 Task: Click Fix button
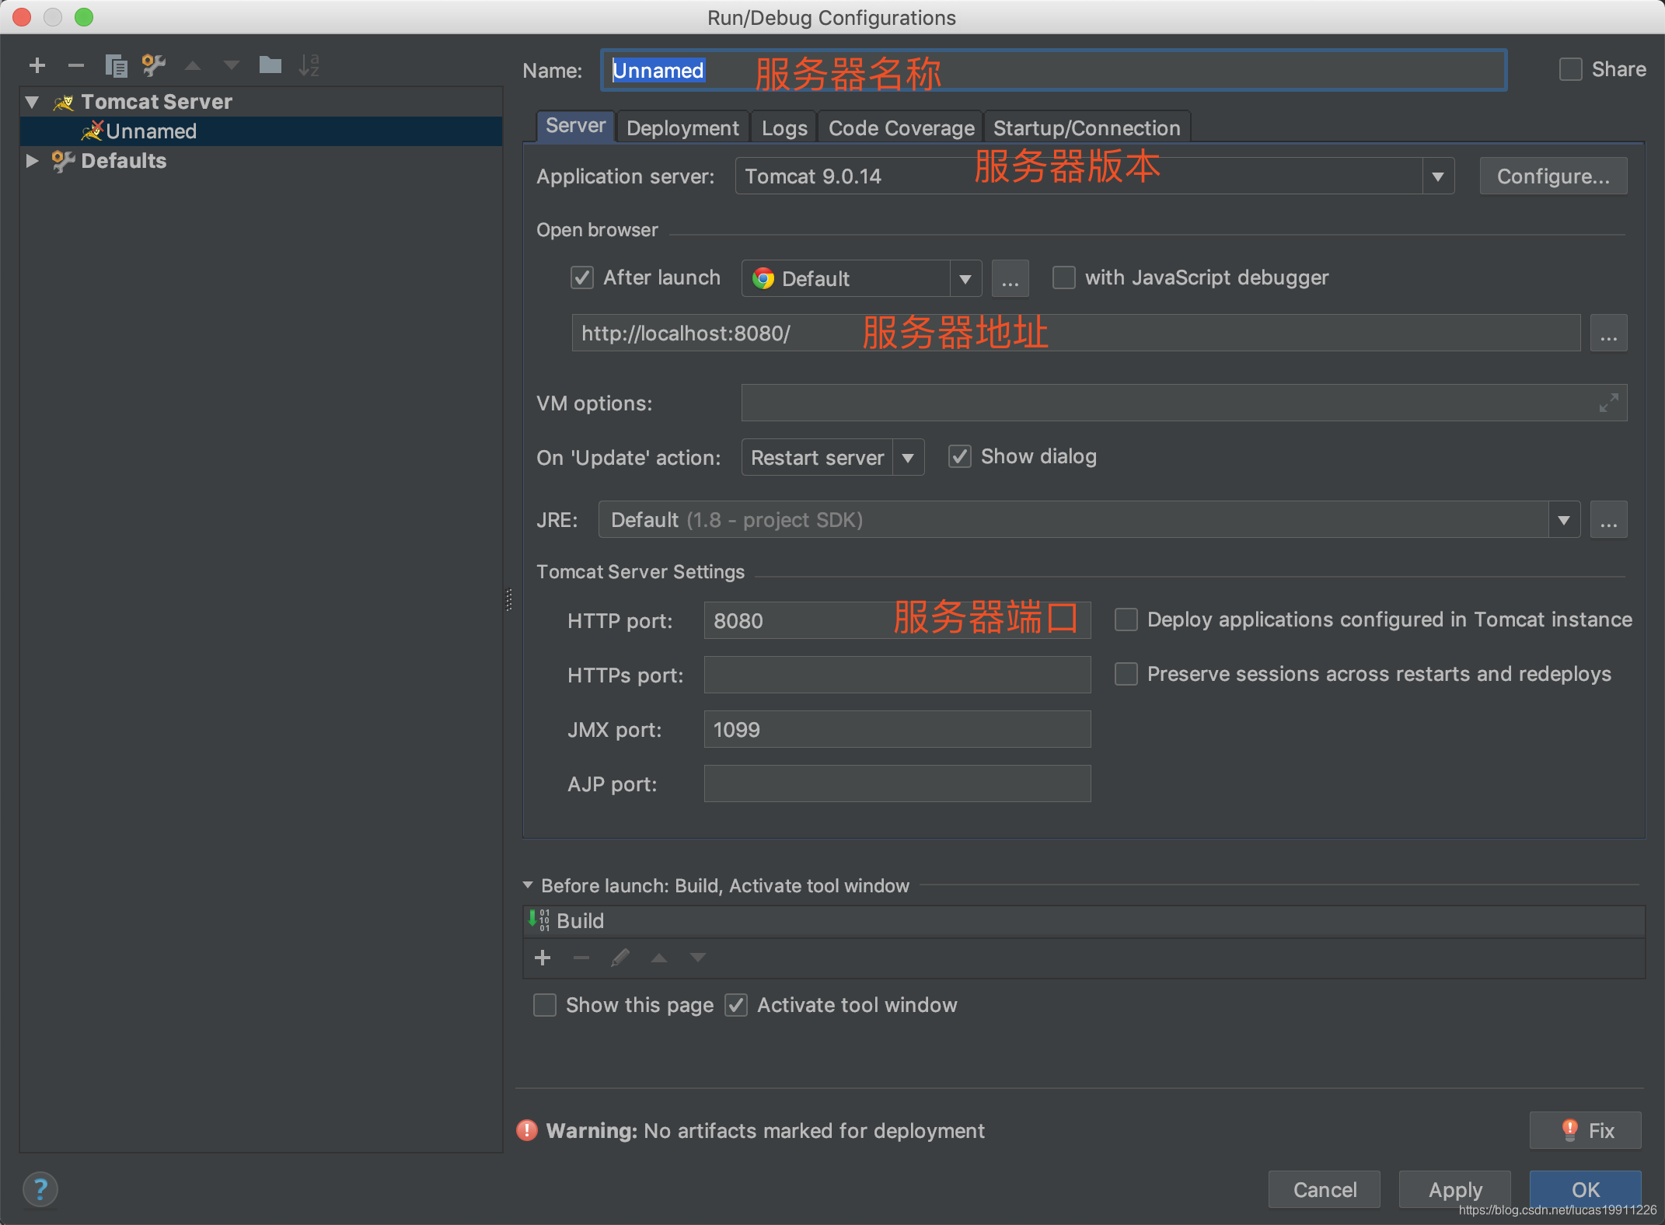click(x=1586, y=1130)
